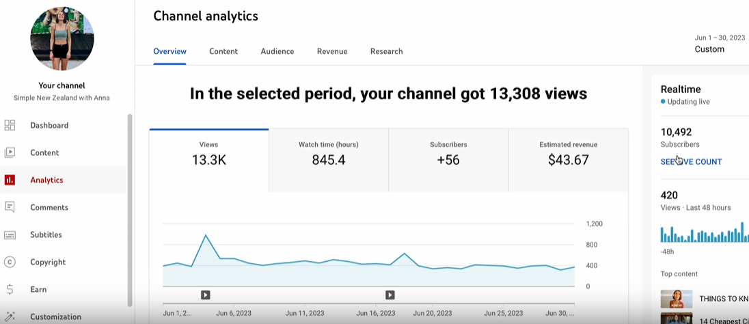Click the 'Jun 25, 2023' axis label
The width and height of the screenshot is (749, 324).
504,314
